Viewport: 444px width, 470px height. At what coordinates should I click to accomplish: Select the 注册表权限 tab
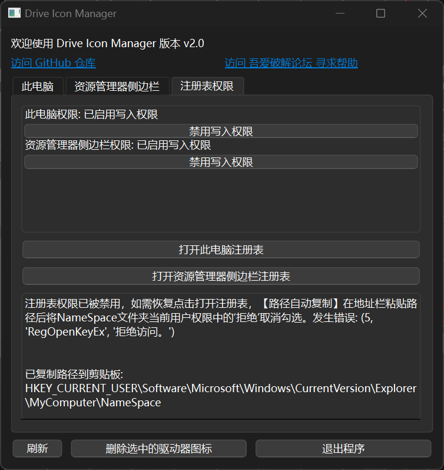[x=207, y=86]
